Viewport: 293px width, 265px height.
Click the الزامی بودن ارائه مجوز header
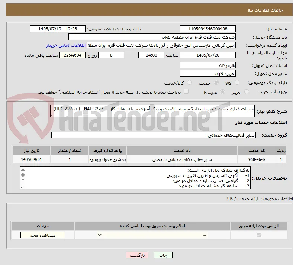tap(259, 226)
